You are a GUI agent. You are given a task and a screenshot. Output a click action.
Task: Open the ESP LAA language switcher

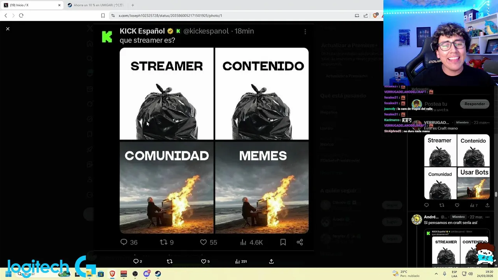[454, 274]
